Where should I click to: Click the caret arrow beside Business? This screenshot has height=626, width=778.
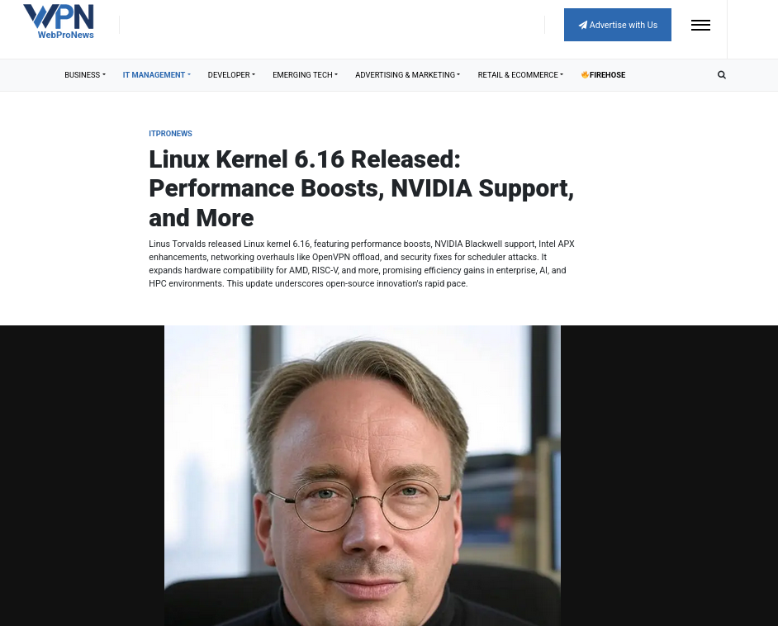click(104, 75)
